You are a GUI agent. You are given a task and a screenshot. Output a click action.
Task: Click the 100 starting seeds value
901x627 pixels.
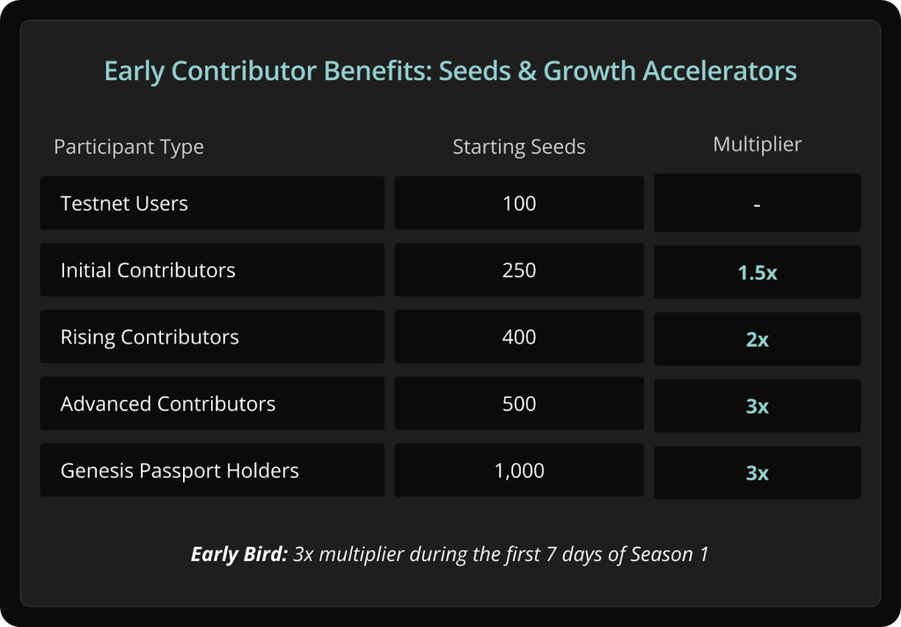tap(519, 203)
